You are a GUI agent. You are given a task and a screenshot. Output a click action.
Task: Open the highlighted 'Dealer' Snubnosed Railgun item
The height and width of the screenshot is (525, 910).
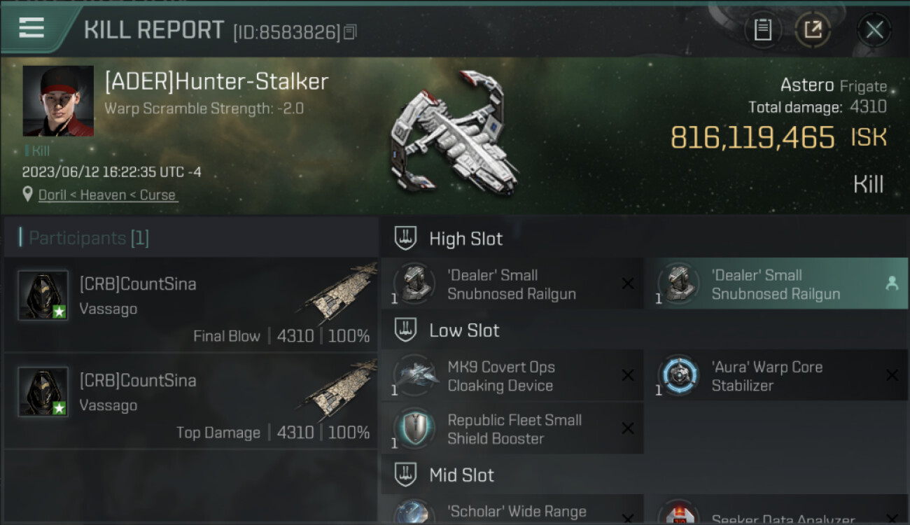pyautogui.click(x=776, y=283)
